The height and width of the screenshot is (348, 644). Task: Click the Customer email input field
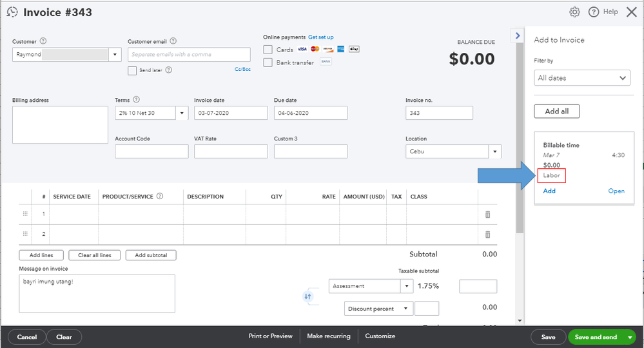pyautogui.click(x=189, y=55)
